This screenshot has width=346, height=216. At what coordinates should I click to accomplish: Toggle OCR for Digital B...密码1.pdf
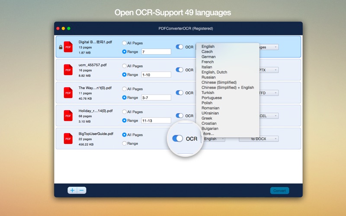coord(179,47)
